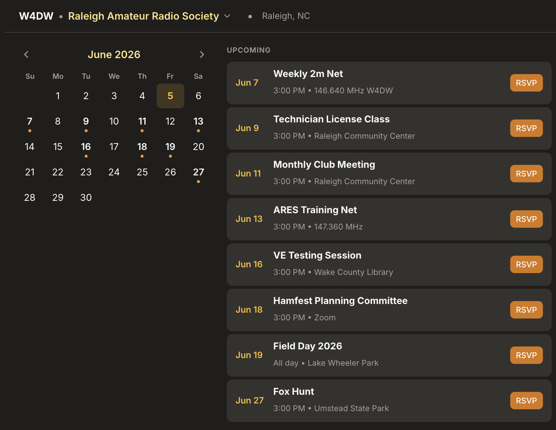Select June 22 on calendar

(x=58, y=172)
